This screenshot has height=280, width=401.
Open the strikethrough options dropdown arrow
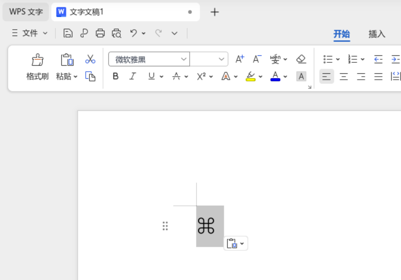(x=186, y=76)
